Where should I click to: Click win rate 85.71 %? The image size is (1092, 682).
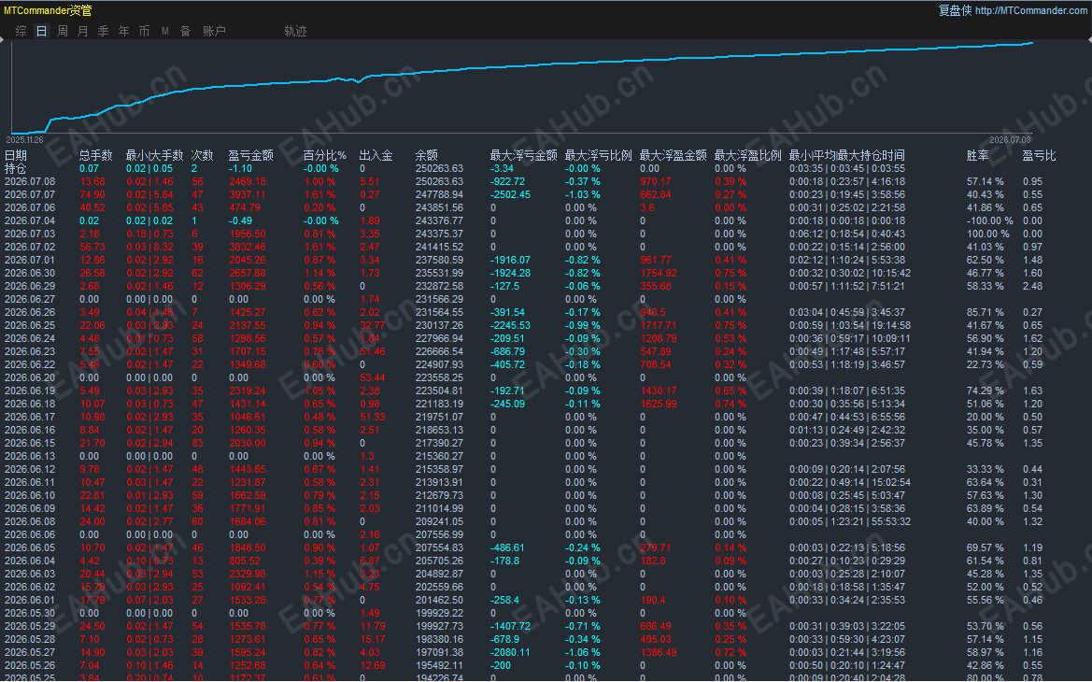coord(986,313)
